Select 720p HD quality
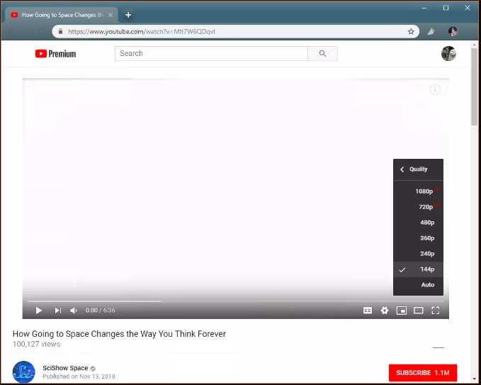 pos(418,206)
